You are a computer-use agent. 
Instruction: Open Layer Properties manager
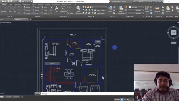coord(78,10)
